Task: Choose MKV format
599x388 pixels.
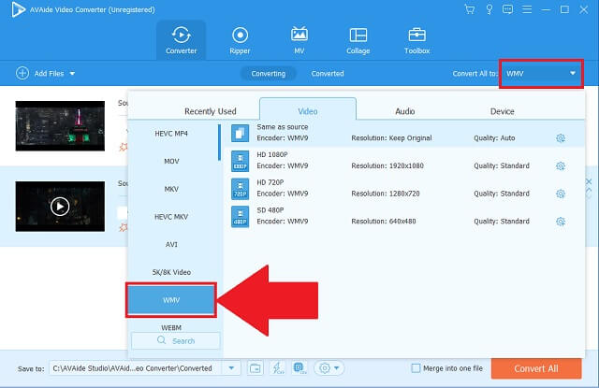Action: coord(171,189)
